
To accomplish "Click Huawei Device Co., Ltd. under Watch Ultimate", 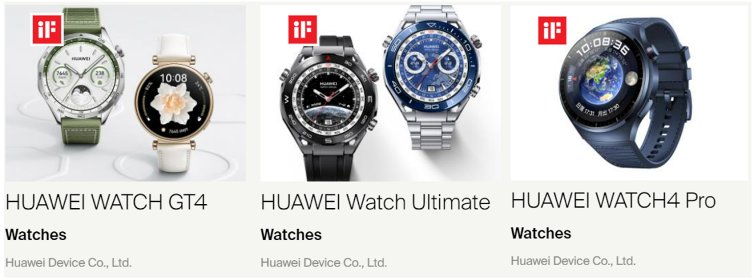I will [324, 262].
